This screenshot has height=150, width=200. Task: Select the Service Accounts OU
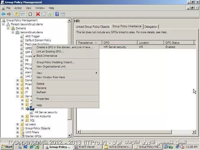tap(40, 116)
